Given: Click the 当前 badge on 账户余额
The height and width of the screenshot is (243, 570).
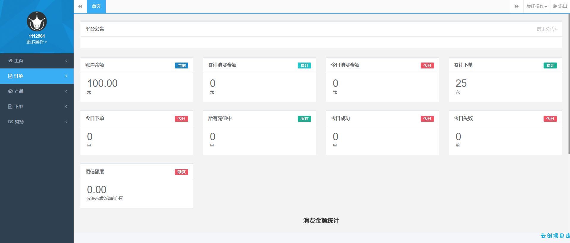Looking at the screenshot, I should pyautogui.click(x=181, y=65).
